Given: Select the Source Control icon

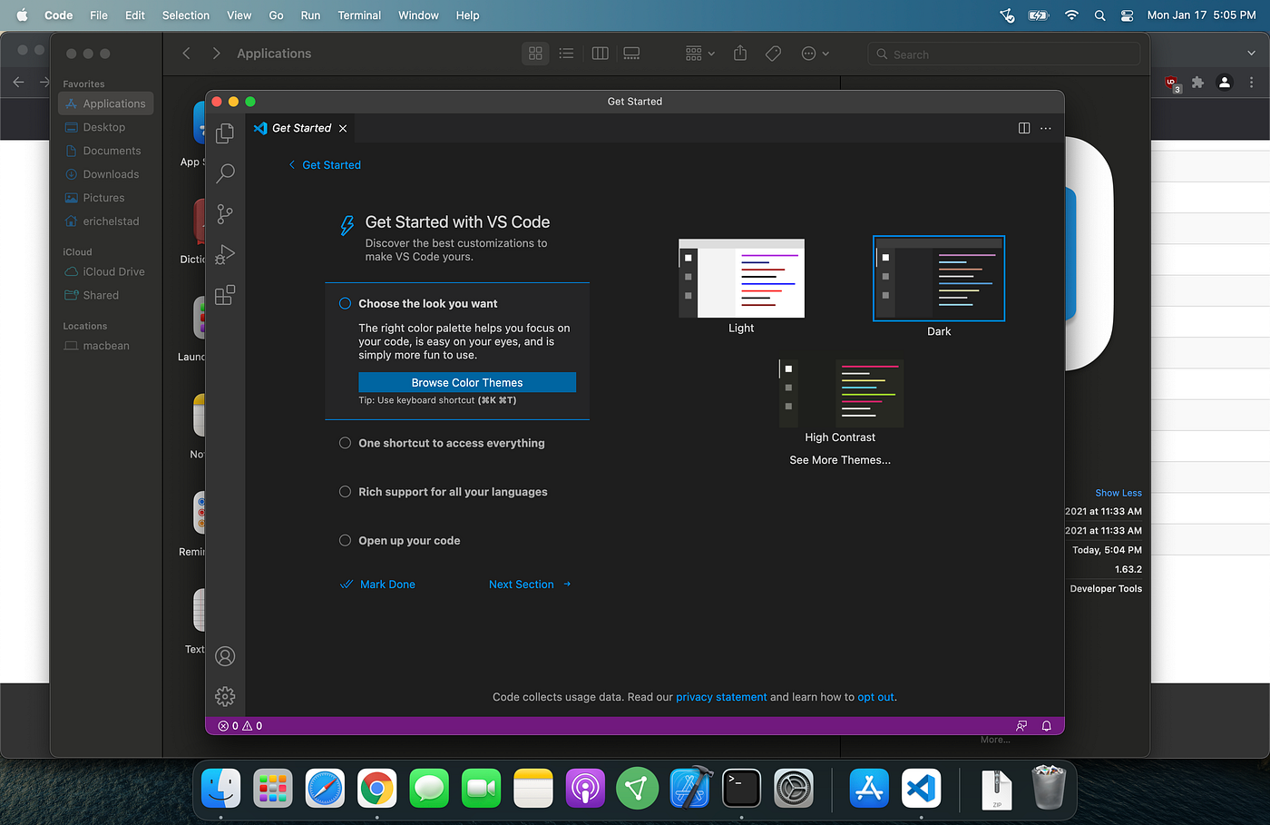Looking at the screenshot, I should (225, 214).
